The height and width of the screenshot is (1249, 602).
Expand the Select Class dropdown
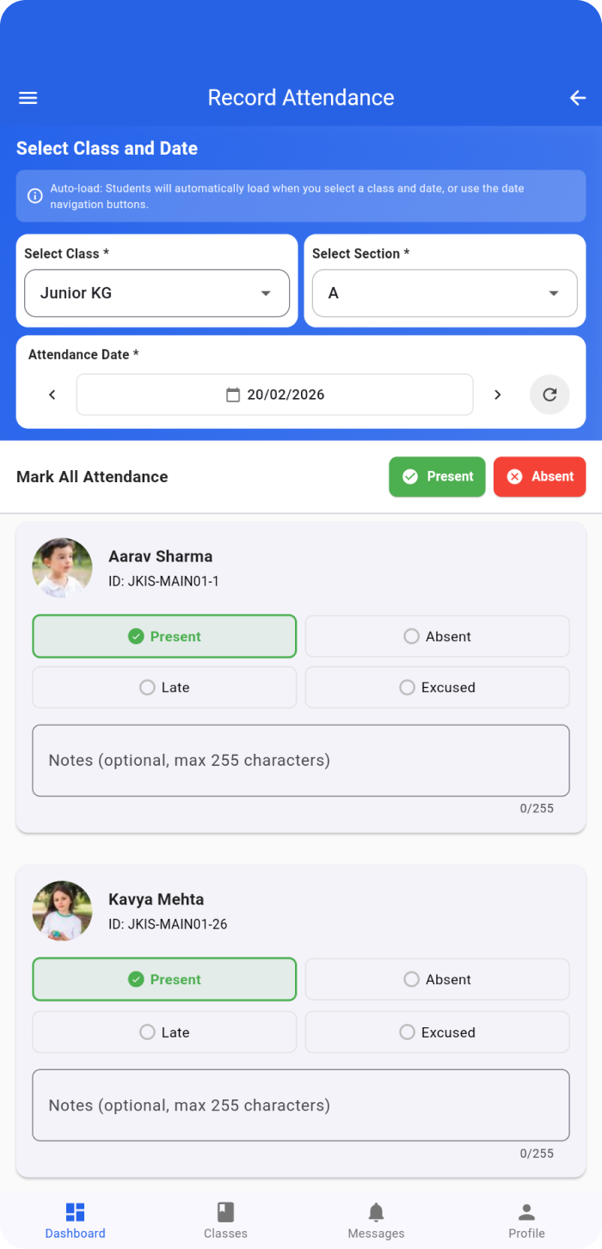pyautogui.click(x=157, y=293)
